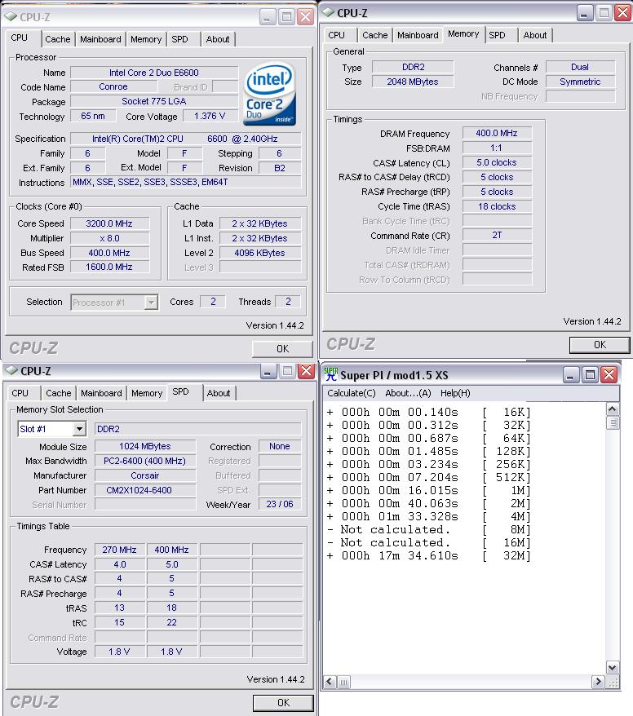The image size is (633, 716).
Task: Click CPU-Z icon in SPD window title
Action: [x=11, y=371]
